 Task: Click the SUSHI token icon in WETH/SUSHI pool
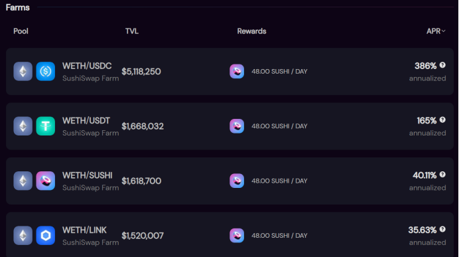click(x=45, y=181)
